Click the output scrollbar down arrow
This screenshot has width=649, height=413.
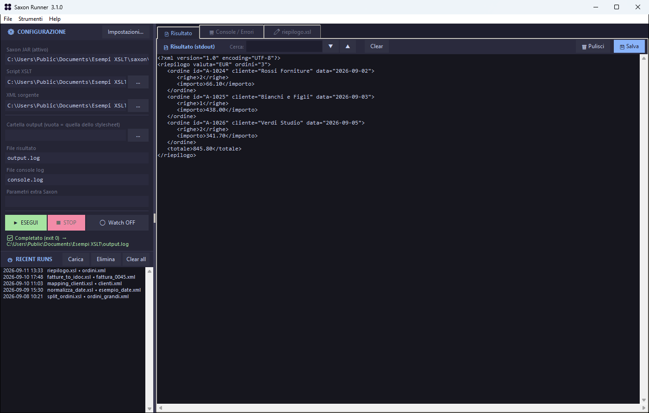[x=643, y=400]
